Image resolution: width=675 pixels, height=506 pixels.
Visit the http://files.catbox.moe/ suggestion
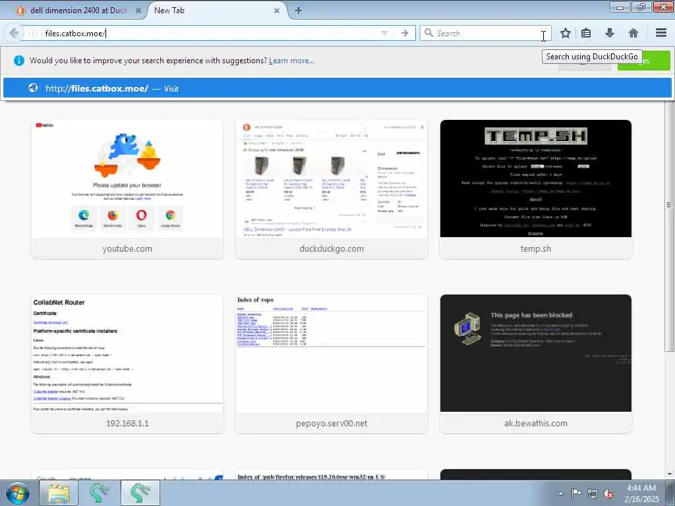(x=337, y=88)
